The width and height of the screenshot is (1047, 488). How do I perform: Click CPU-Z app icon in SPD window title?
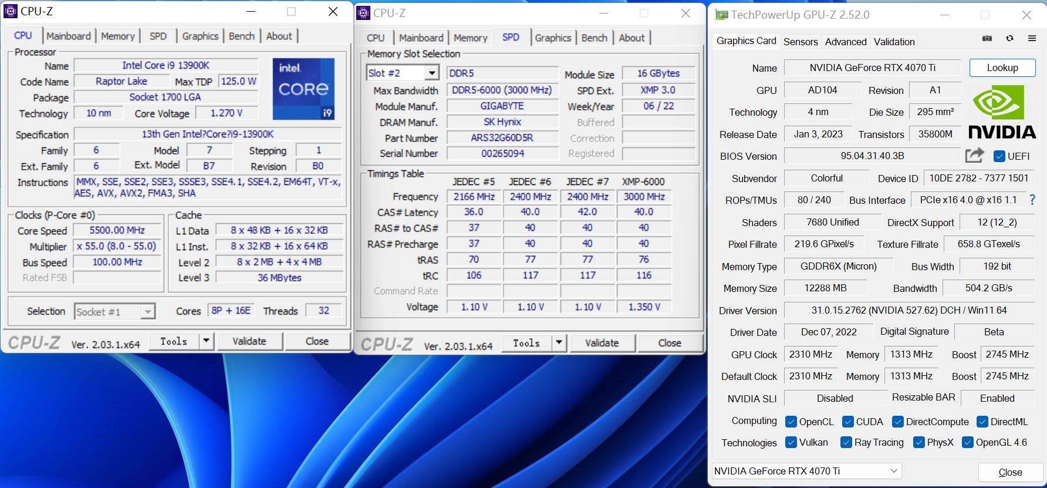363,13
